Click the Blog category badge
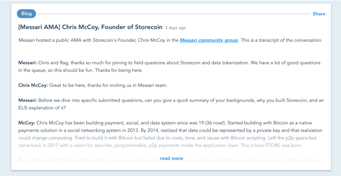The width and height of the screenshot is (341, 176). pyautogui.click(x=26, y=14)
